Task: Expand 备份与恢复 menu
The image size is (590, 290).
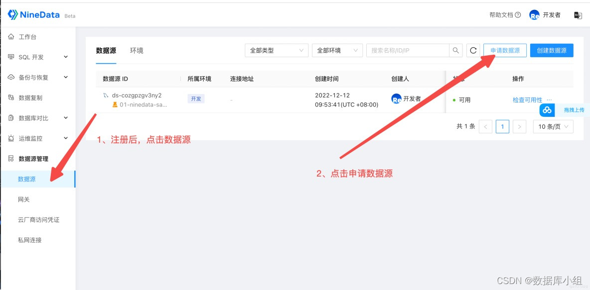Action: 66,78
